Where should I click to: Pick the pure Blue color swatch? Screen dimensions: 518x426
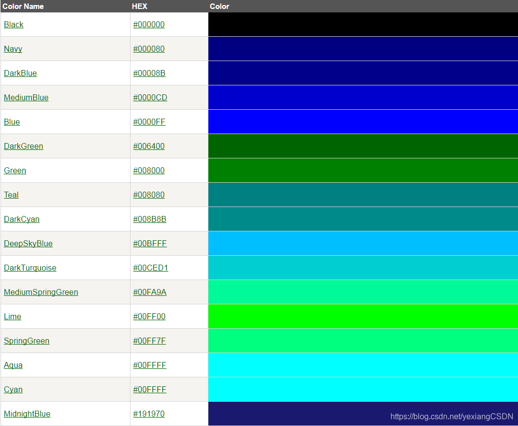click(363, 122)
